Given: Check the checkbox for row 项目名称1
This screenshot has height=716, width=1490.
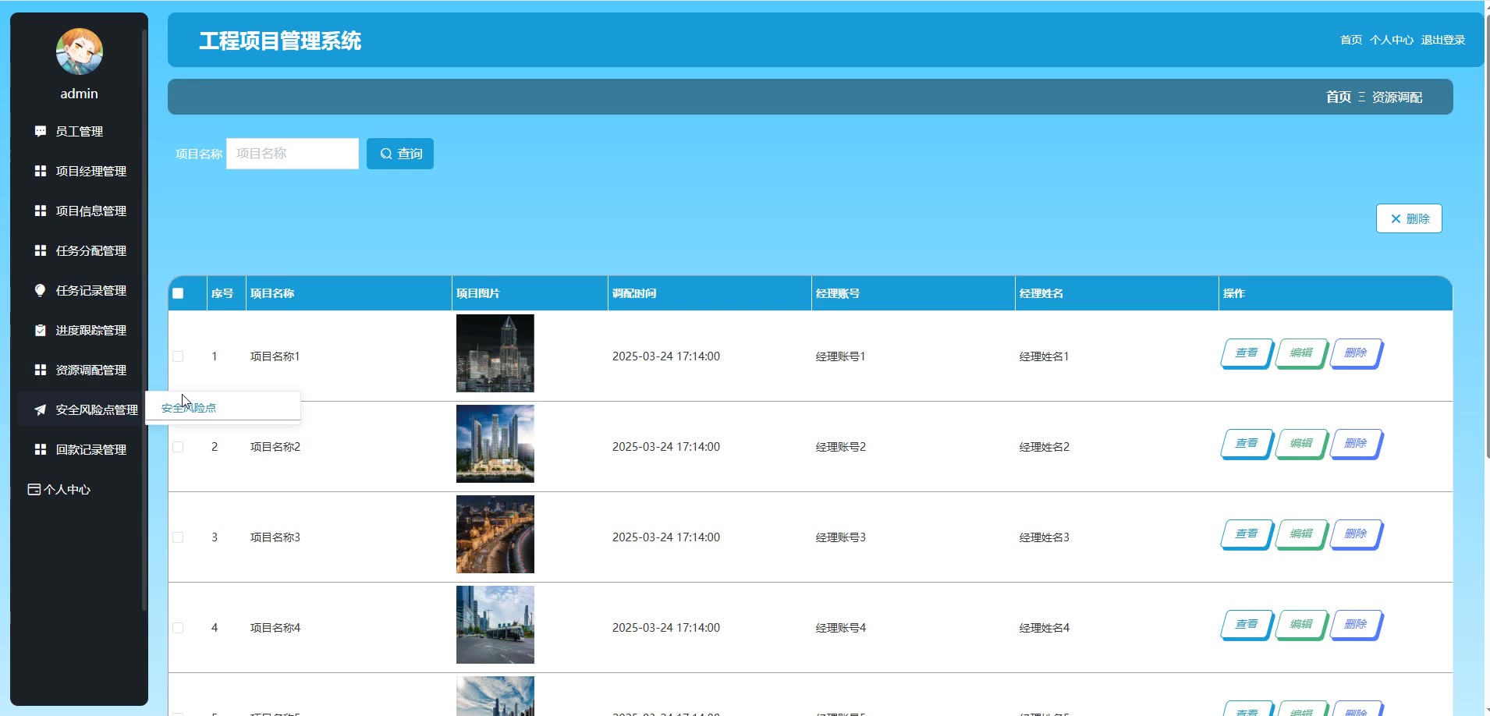Looking at the screenshot, I should [178, 356].
